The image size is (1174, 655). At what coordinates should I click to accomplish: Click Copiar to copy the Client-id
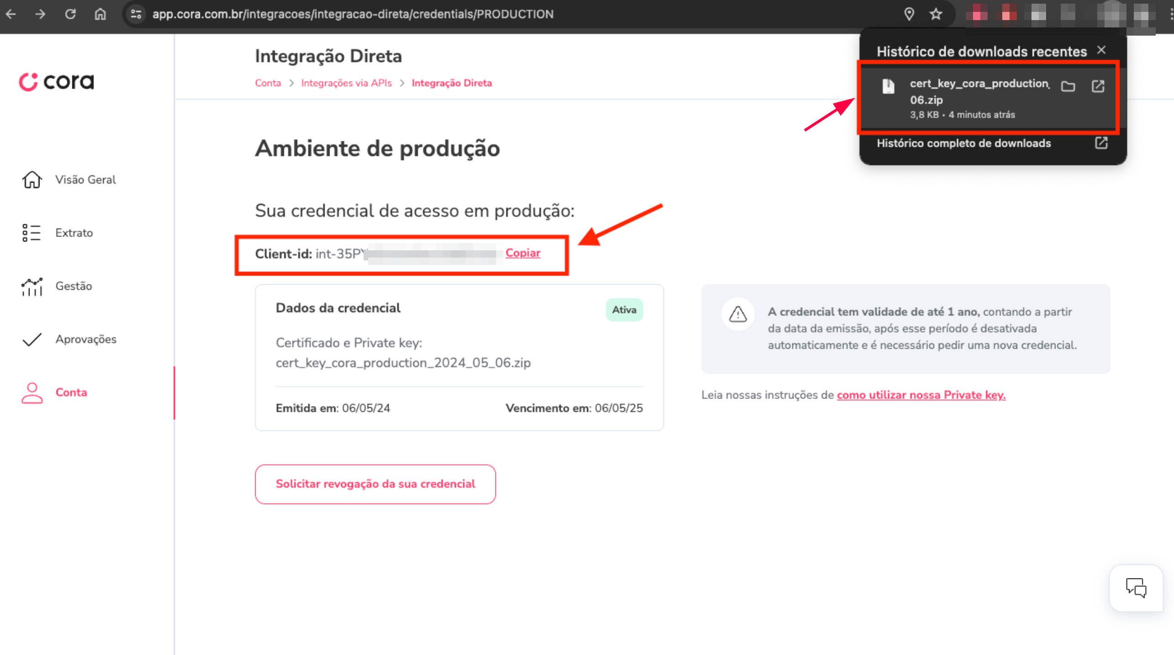tap(523, 253)
